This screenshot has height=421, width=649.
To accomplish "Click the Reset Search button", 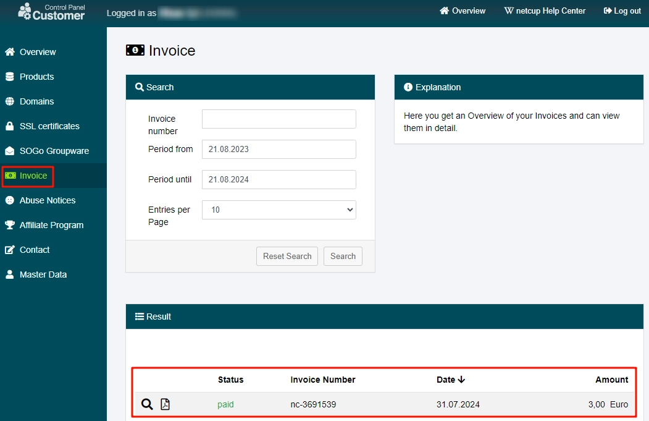I will click(287, 256).
